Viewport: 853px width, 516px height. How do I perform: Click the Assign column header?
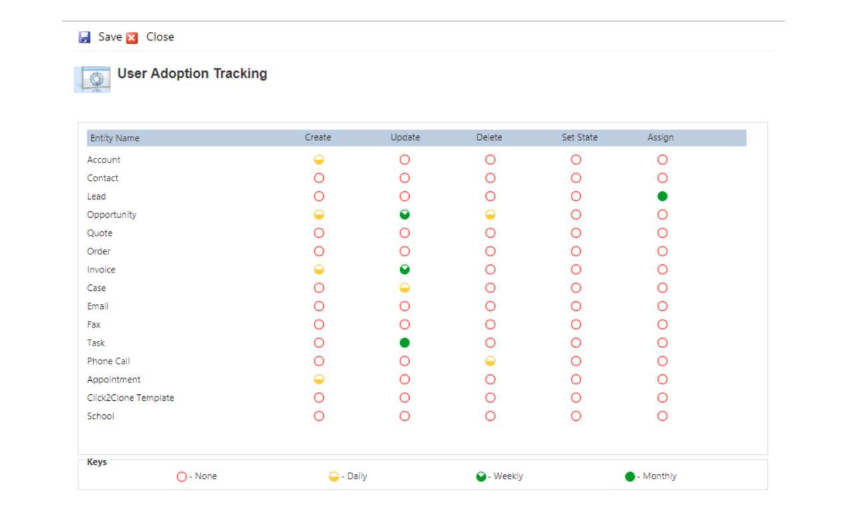(661, 138)
